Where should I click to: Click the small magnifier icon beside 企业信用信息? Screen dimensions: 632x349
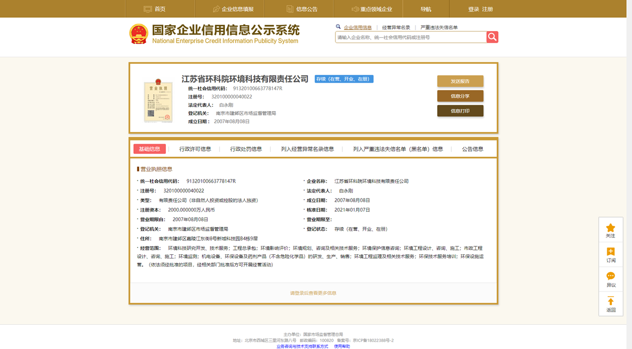point(338,27)
